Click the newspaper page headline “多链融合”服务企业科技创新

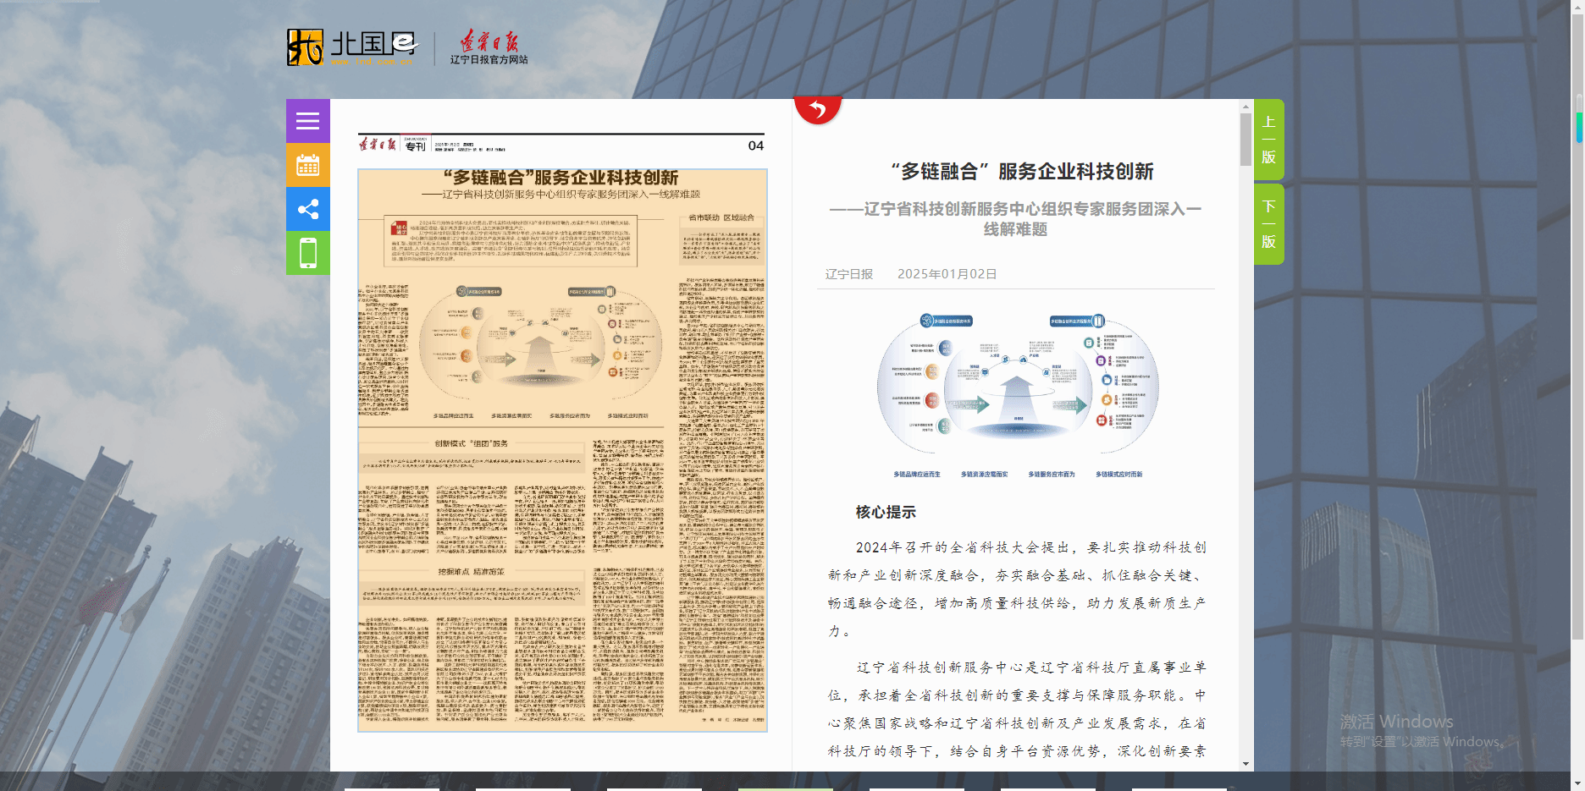coord(561,178)
